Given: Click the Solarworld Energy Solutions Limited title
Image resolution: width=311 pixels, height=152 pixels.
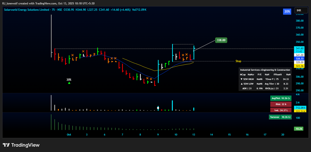Looking at the screenshot, I should 27,10.
